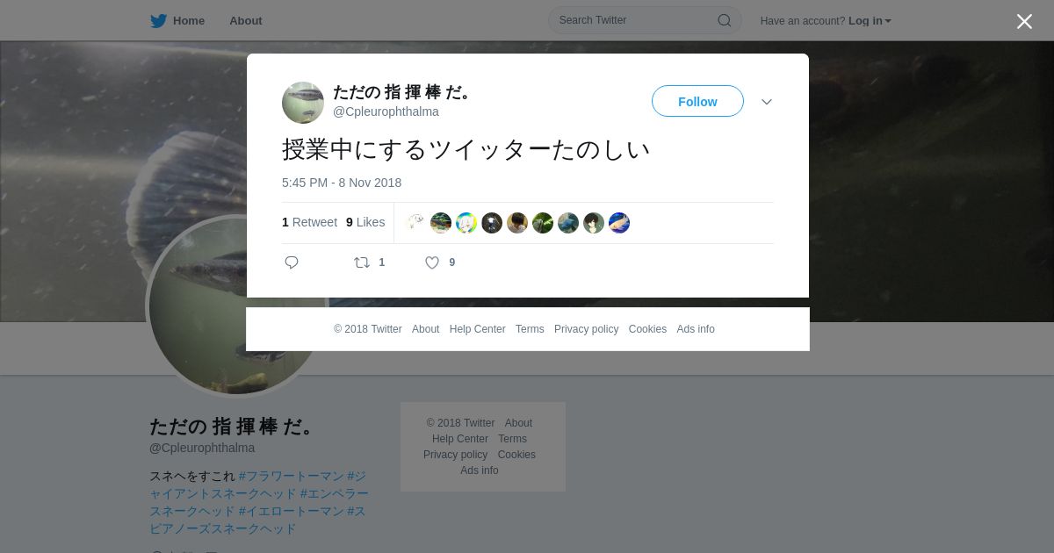Open last liker's avatar in likes row
This screenshot has width=1054, height=553.
click(619, 223)
